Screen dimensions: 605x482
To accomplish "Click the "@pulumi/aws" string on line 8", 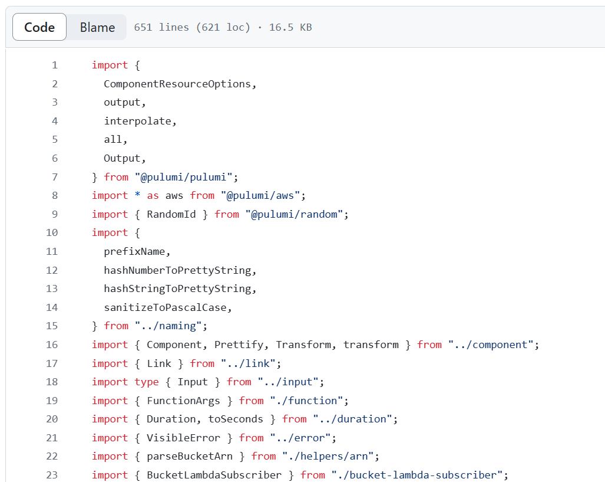I will tap(261, 195).
